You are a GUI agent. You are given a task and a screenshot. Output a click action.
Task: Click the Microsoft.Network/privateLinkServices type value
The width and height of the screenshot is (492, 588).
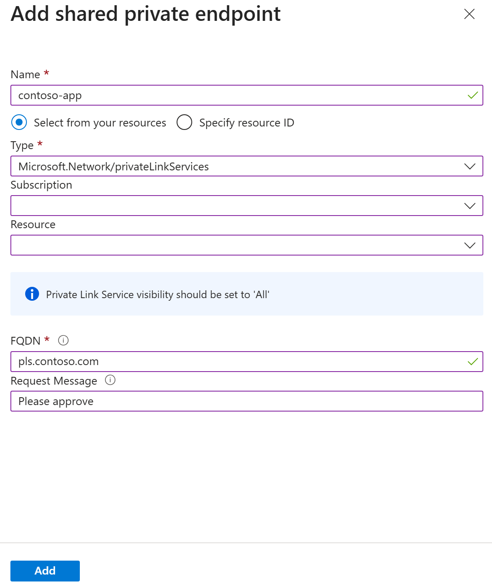pyautogui.click(x=114, y=166)
